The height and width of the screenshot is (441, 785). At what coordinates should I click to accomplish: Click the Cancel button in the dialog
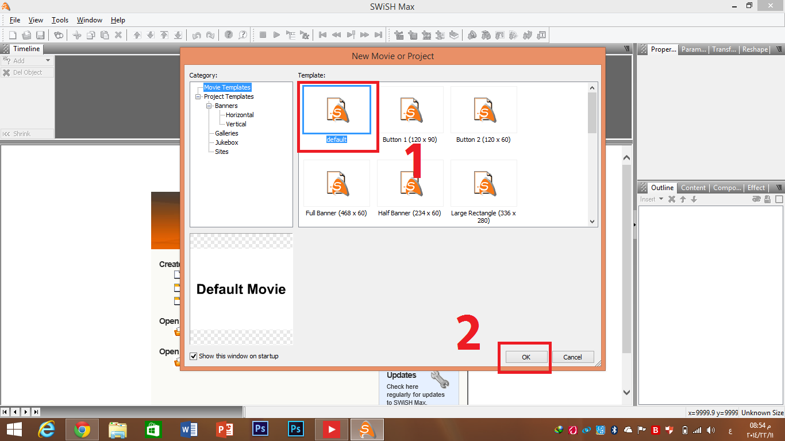(572, 357)
